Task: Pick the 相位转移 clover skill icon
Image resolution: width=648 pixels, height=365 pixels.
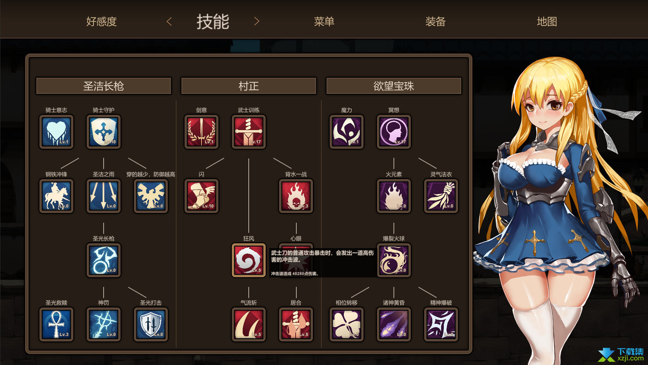Action: pos(347,324)
